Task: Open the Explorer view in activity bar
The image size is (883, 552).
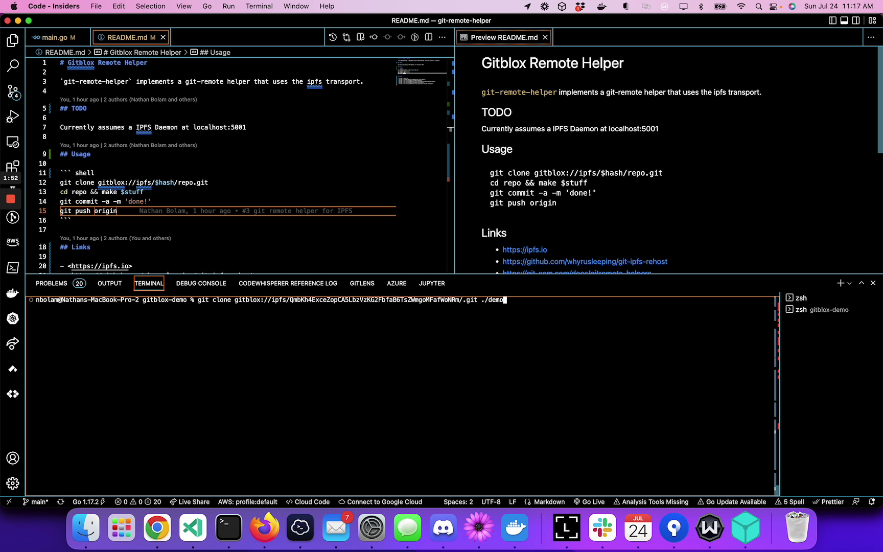Action: pos(13,41)
